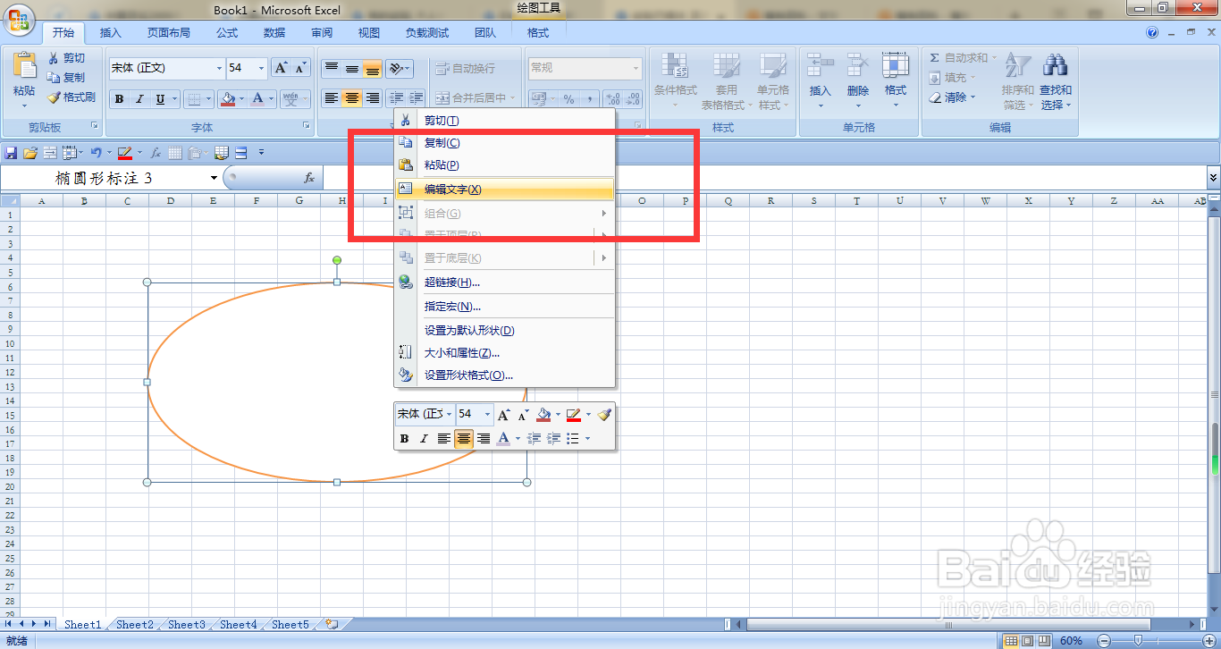Switch to Page Layout view in status bar
Image resolution: width=1221 pixels, height=649 pixels.
point(1029,641)
